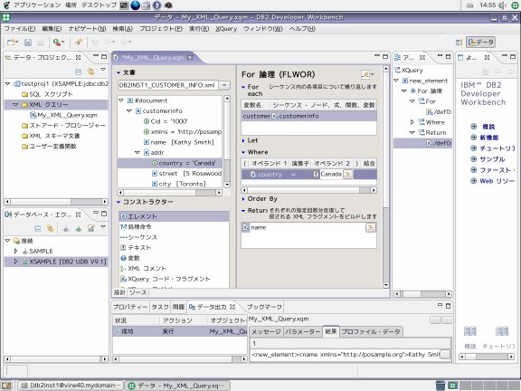Open the globe web browser icon in top panel
Viewport: 521px width, 391px height.
point(135,5)
